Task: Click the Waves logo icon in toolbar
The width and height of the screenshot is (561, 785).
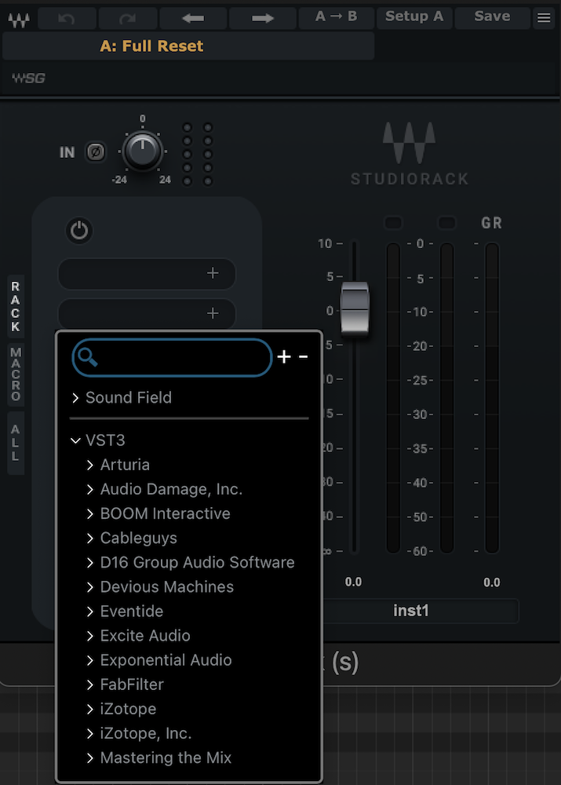Action: [19, 20]
